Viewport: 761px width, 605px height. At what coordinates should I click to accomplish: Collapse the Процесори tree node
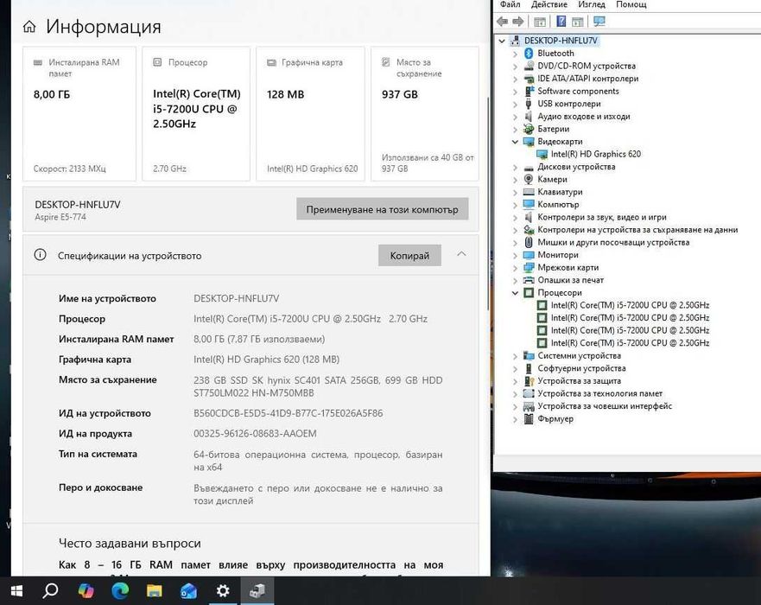pos(516,293)
